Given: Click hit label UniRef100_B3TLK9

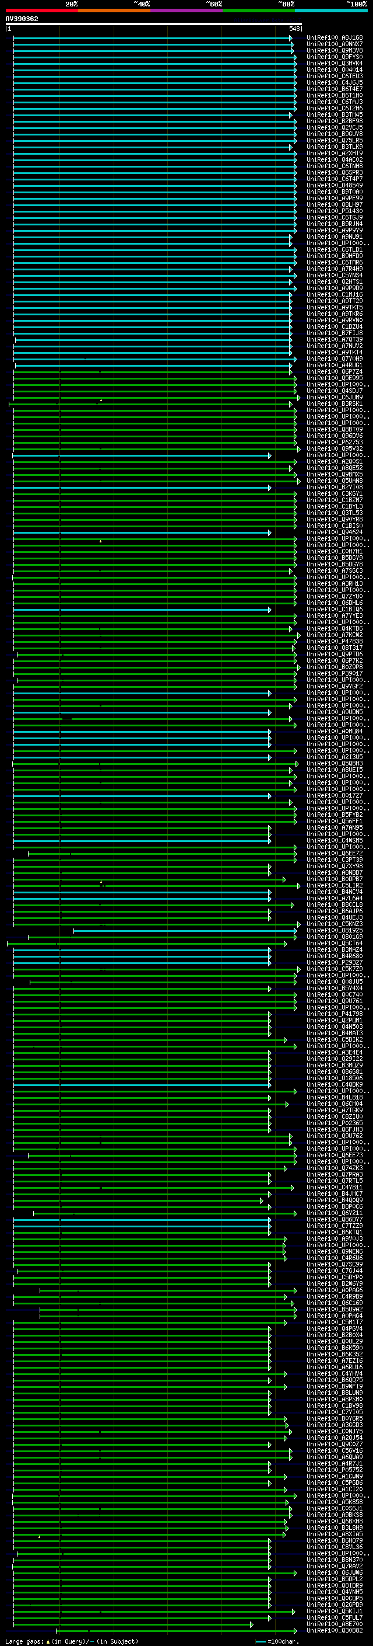Looking at the screenshot, I should 335,147.
